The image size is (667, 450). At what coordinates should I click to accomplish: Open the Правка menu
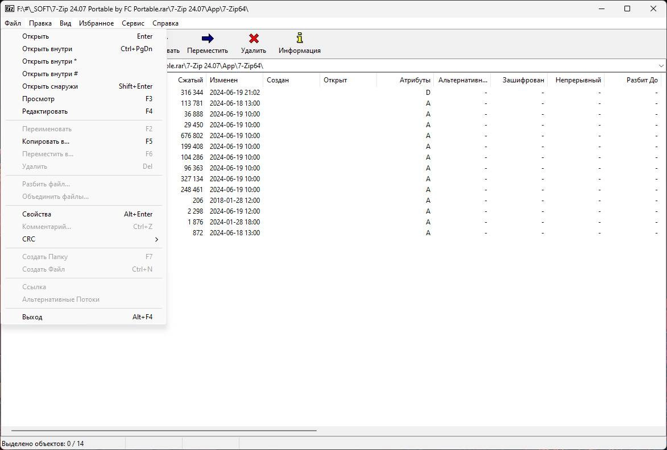point(40,23)
